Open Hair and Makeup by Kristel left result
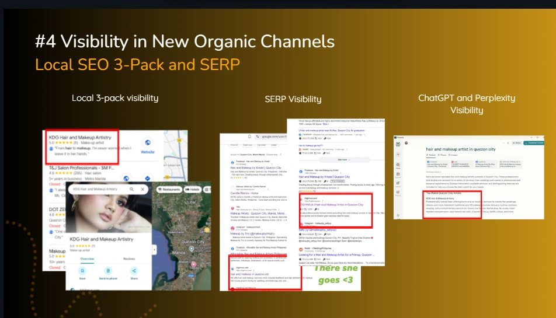The width and height of the screenshot is (556, 318). pos(256,168)
